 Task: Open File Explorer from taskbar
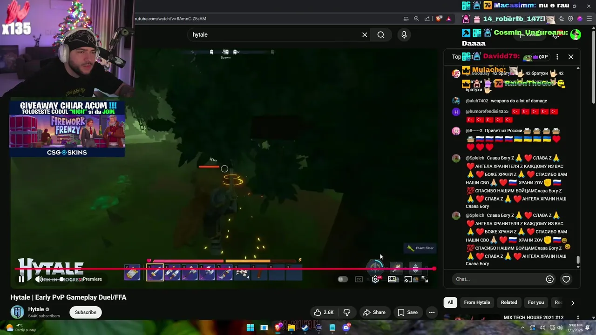[x=291, y=328]
